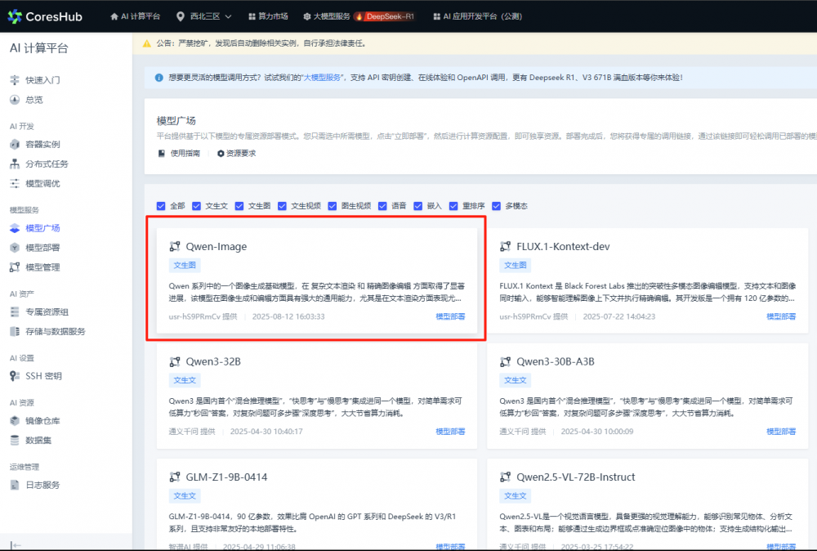817x551 pixels.
Task: Click the 镜像仓库 sidebar icon
Action: (x=15, y=421)
